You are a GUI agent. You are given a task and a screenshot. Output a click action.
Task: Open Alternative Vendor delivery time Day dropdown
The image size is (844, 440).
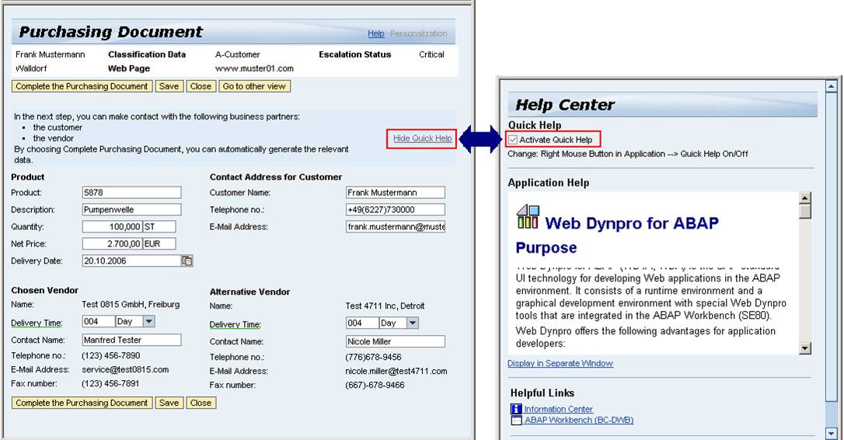click(412, 323)
